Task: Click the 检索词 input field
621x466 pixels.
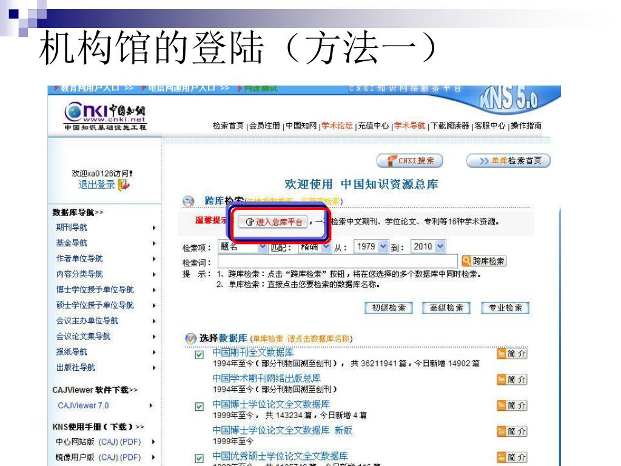Action: [x=338, y=262]
